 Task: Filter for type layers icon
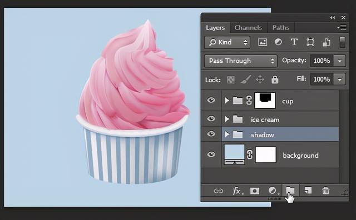[x=294, y=42]
